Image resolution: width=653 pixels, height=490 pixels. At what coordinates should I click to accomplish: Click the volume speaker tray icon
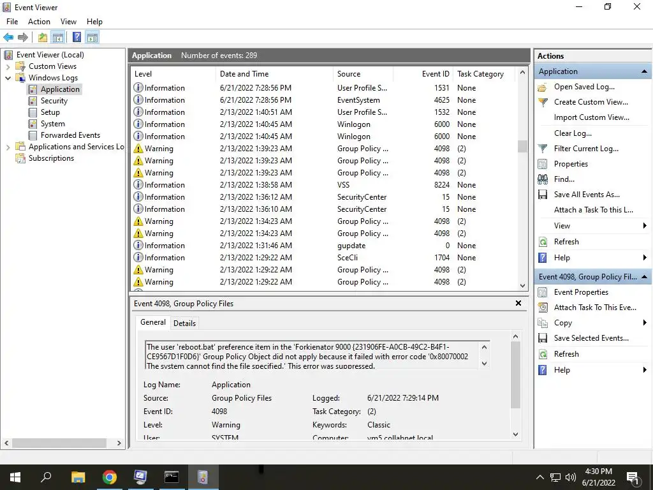(571, 477)
